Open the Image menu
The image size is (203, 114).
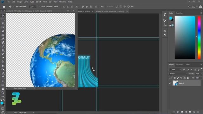[x=19, y=2]
